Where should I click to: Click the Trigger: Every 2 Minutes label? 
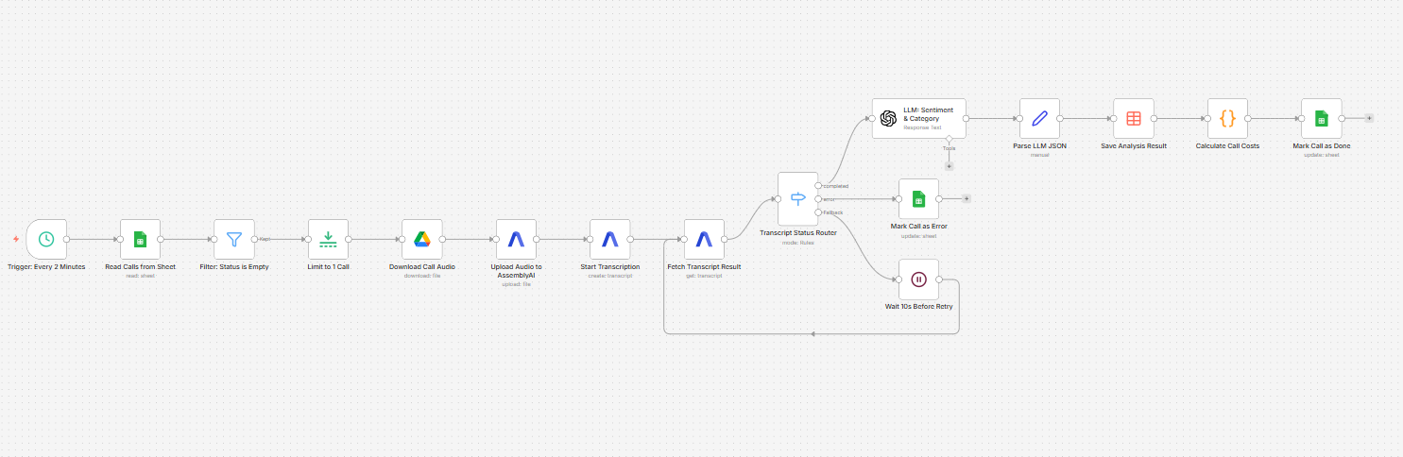(46, 267)
